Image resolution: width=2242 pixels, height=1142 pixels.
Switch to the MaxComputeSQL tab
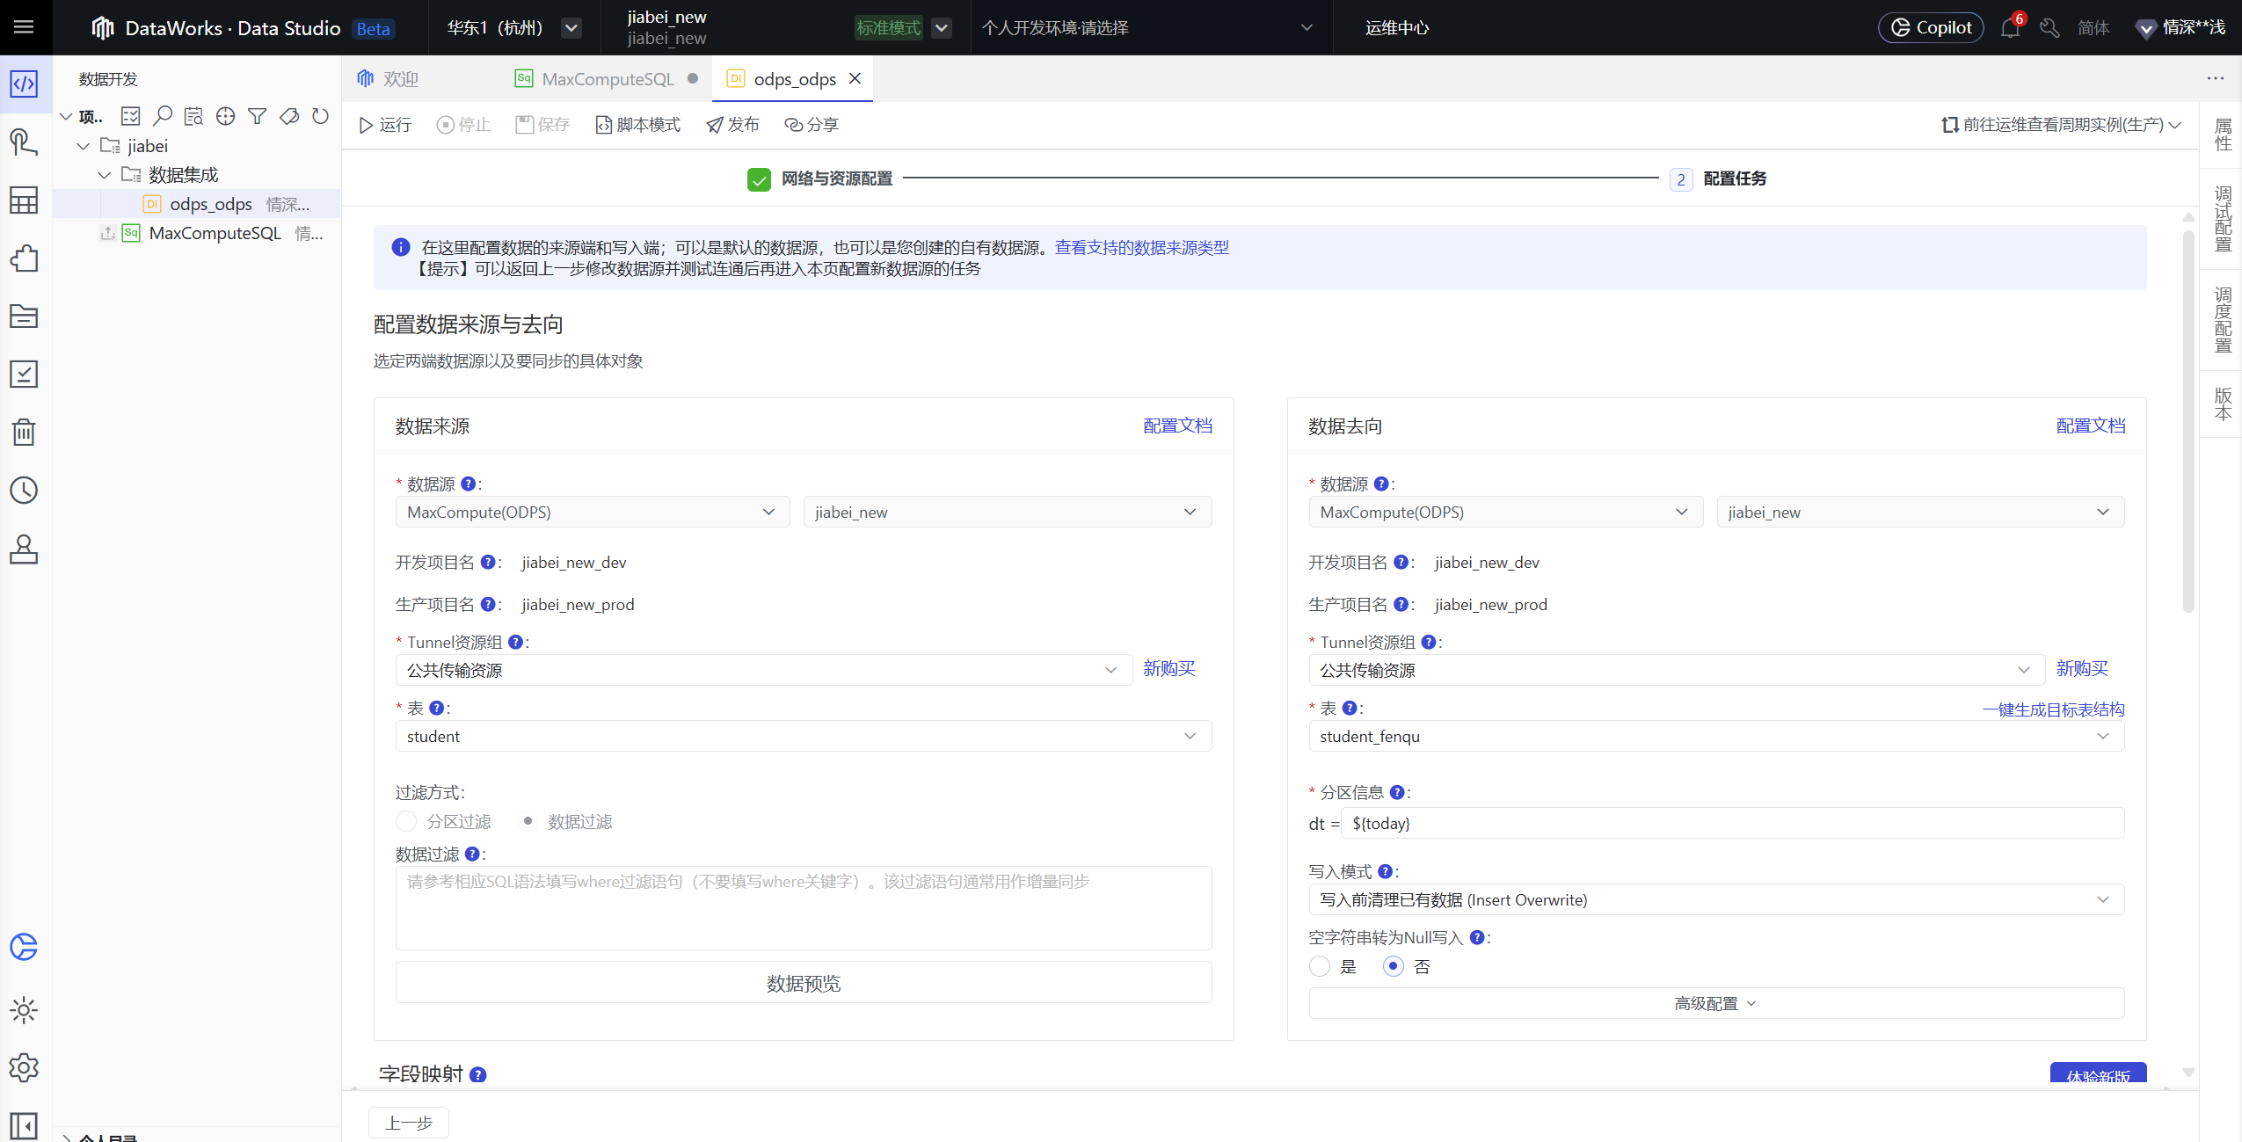coord(607,79)
